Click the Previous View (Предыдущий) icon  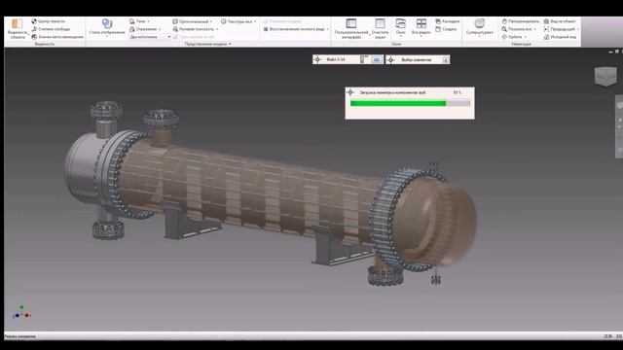[x=546, y=29]
